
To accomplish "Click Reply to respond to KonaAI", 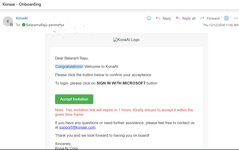I will coord(163,18).
